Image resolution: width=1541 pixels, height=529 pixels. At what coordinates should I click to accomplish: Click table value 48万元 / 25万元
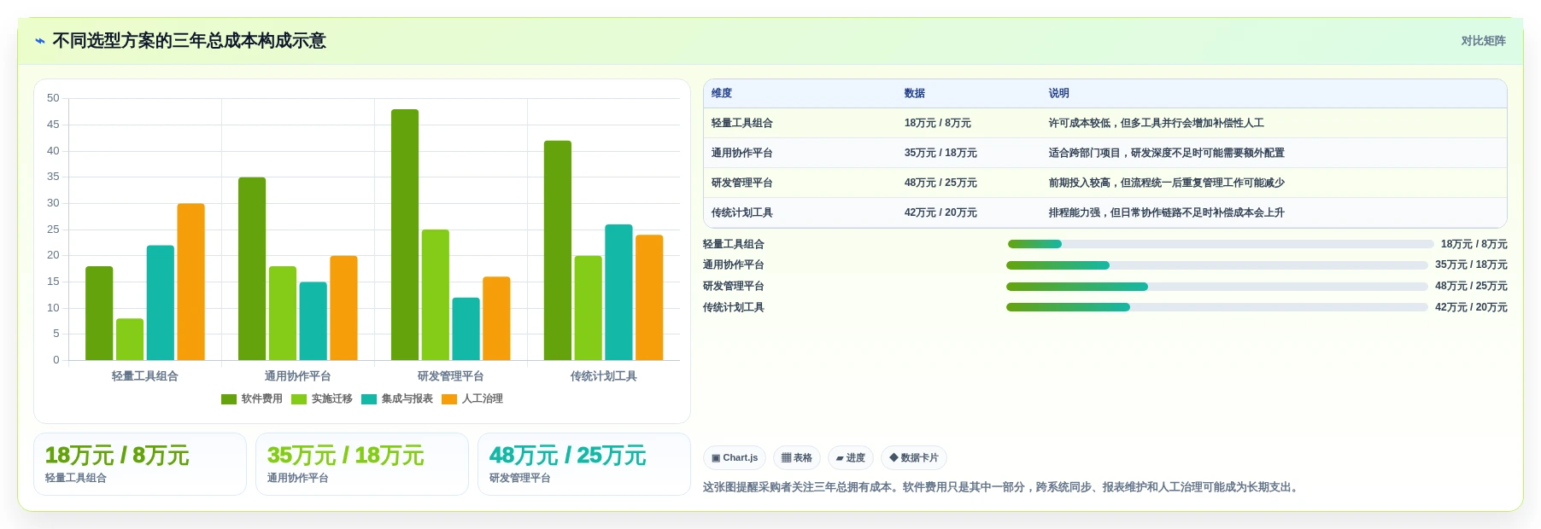click(940, 183)
